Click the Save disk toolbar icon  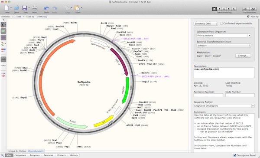(25, 8)
